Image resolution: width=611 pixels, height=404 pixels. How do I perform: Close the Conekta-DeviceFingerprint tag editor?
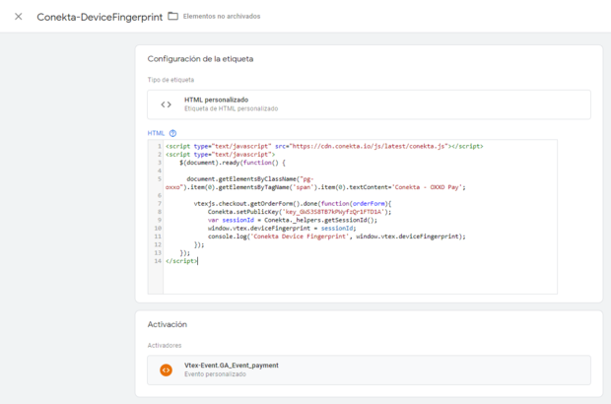coord(19,17)
